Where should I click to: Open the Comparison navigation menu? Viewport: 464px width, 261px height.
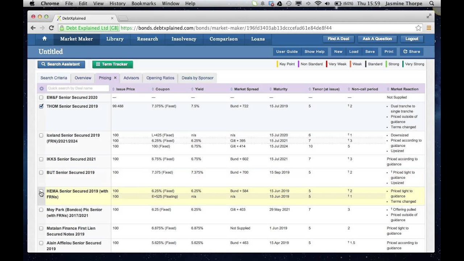[x=224, y=39]
